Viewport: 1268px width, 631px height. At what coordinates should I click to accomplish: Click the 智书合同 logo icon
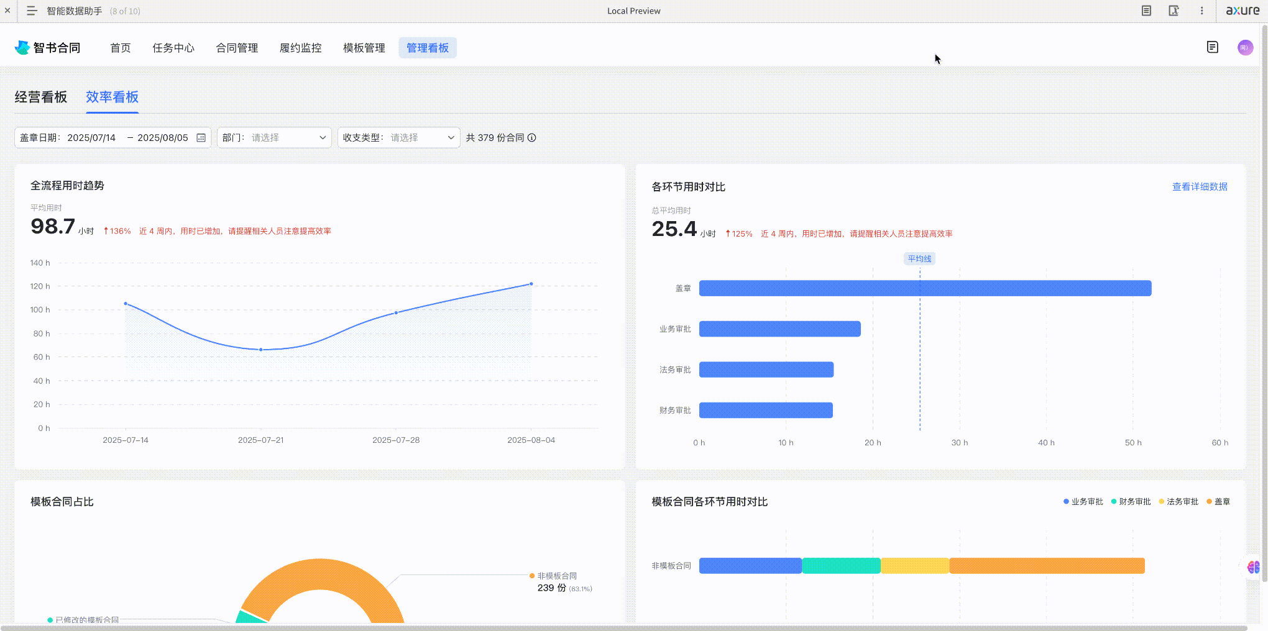[21, 47]
